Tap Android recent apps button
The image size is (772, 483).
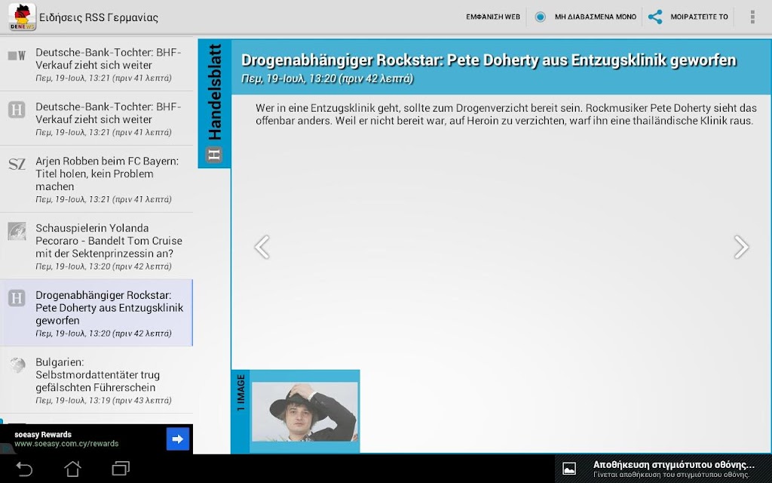tap(121, 469)
